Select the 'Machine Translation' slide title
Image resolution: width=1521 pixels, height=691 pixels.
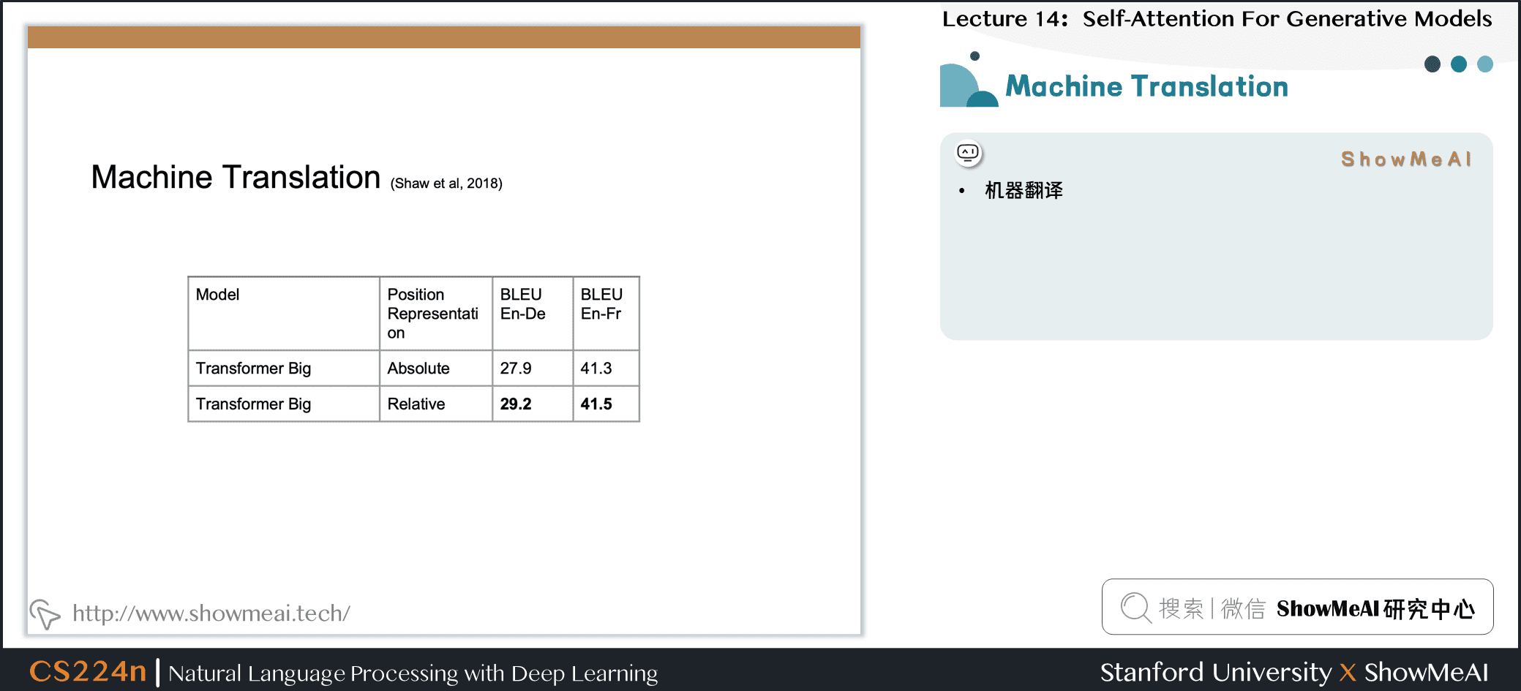236,177
